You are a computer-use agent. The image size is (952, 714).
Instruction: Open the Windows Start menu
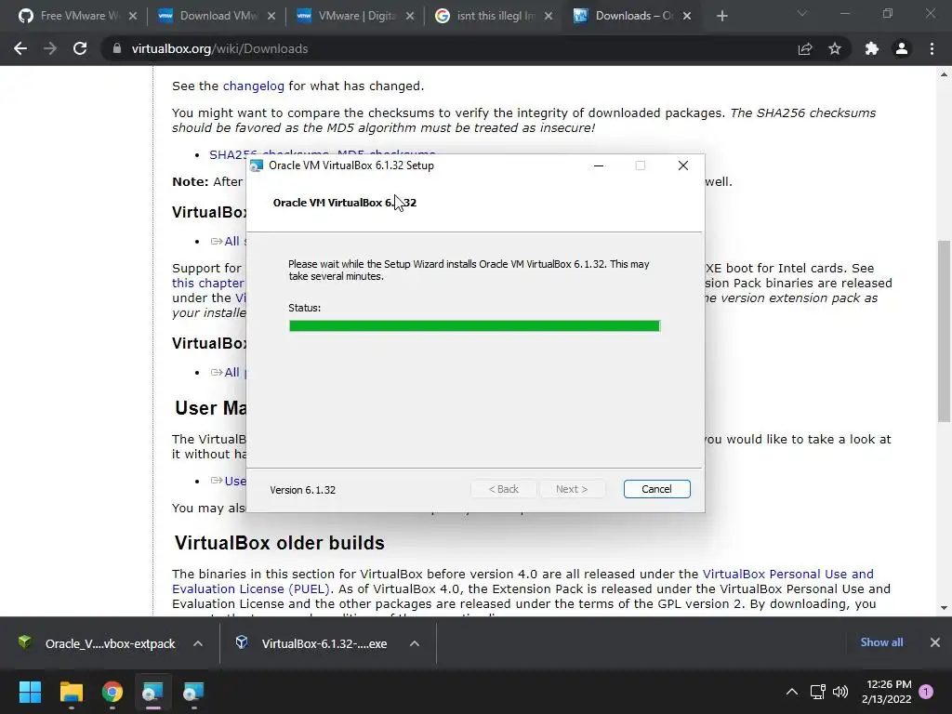point(30,692)
